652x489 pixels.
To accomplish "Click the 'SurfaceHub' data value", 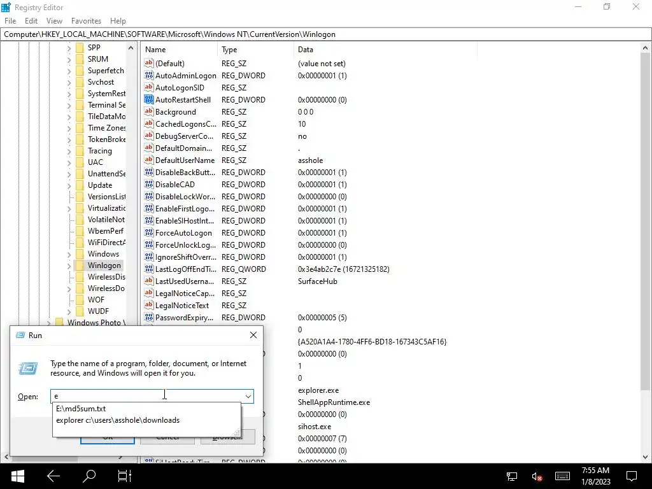I will coord(317,281).
